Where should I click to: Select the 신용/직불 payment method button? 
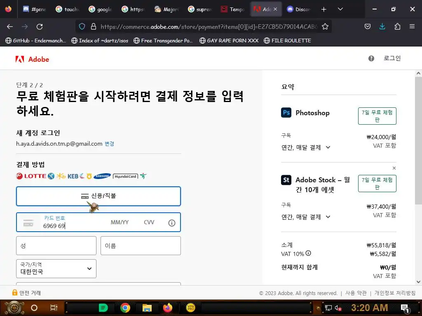pyautogui.click(x=98, y=196)
